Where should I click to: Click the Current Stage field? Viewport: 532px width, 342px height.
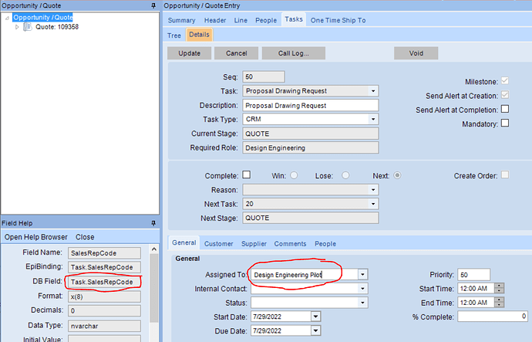pos(311,134)
